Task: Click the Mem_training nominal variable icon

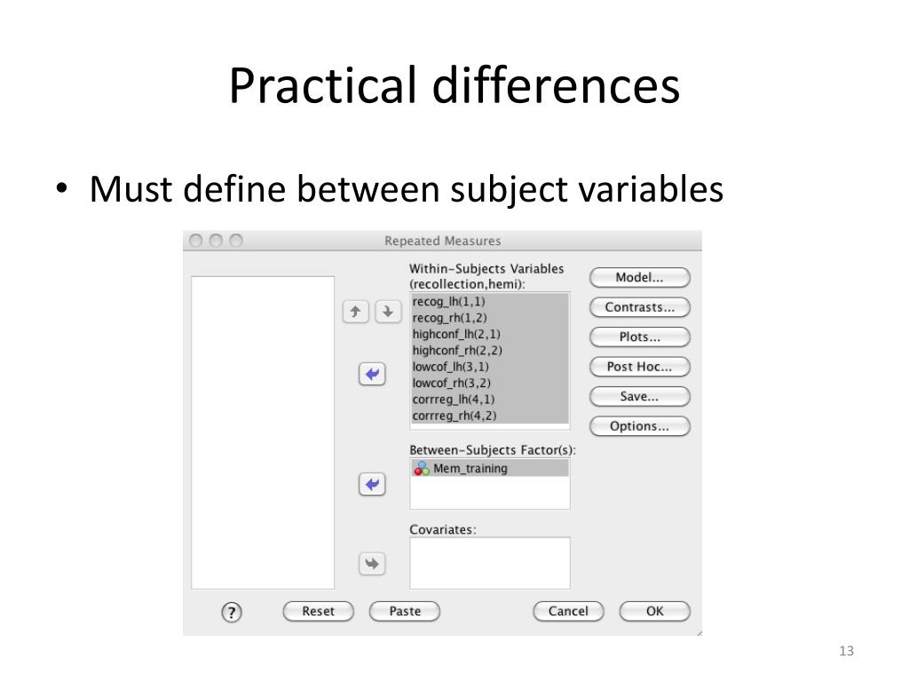Action: pos(422,469)
